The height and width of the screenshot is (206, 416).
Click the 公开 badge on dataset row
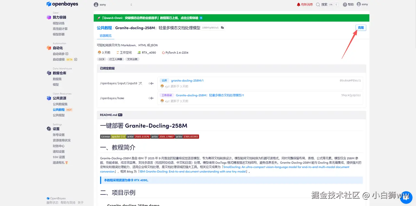164,80
